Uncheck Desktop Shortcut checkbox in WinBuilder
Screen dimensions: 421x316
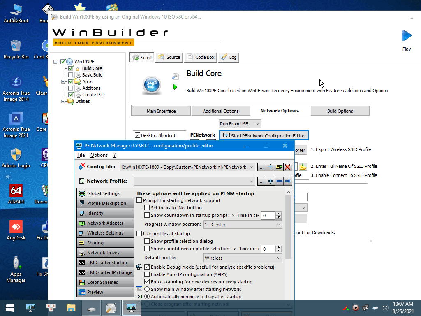tap(137, 135)
